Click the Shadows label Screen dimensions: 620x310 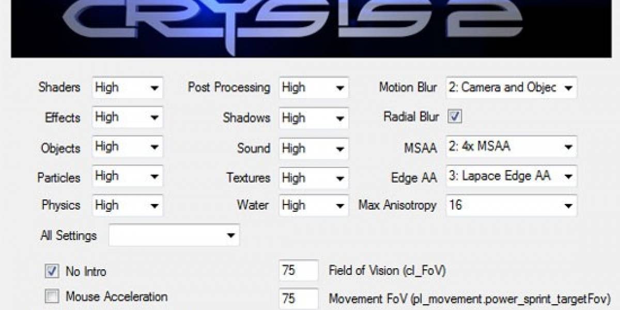[246, 118]
